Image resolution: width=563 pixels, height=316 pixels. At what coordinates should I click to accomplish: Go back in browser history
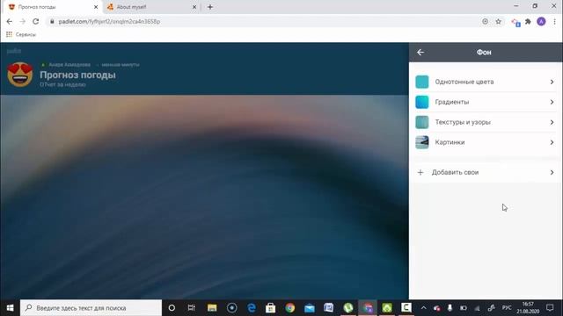(x=10, y=21)
